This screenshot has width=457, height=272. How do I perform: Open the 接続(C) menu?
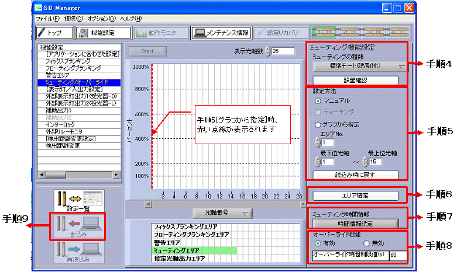click(74, 19)
